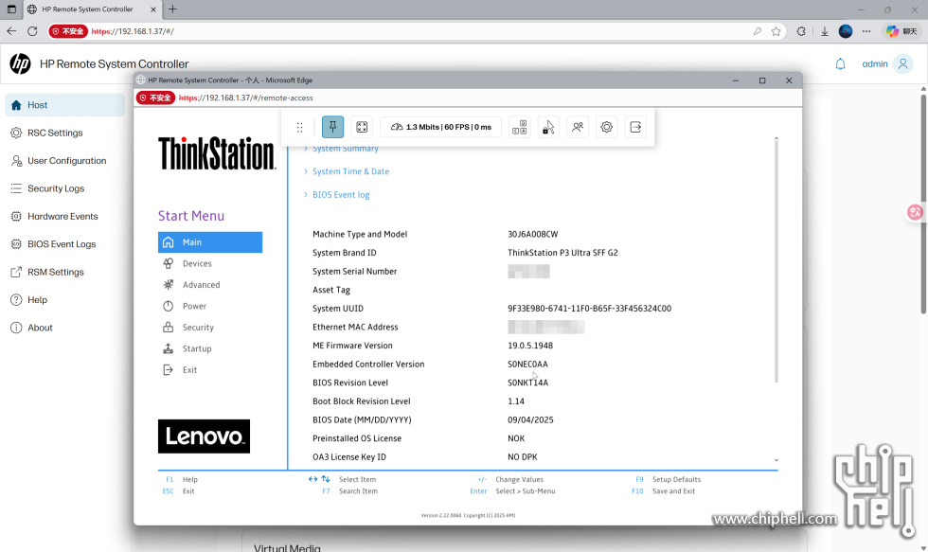Expand System Summary section
928x552 pixels.
click(345, 149)
